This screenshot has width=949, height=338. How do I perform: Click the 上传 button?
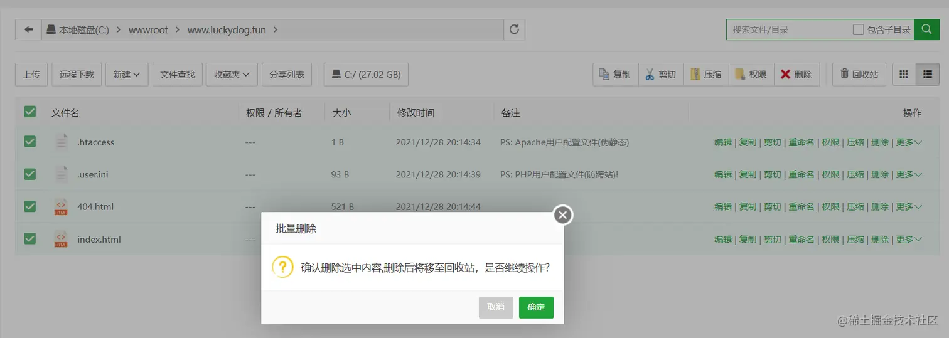(x=31, y=75)
